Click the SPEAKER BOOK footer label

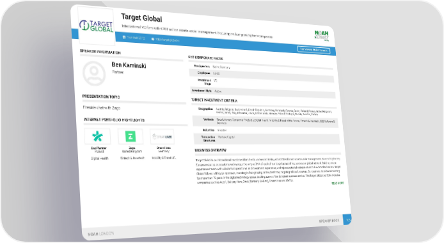(329, 221)
